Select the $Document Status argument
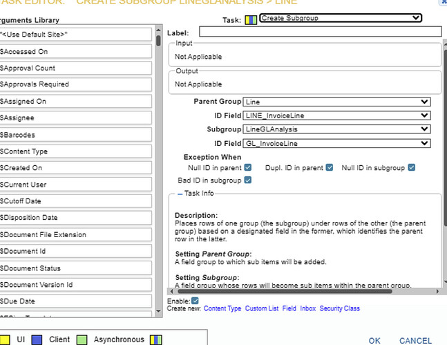The width and height of the screenshot is (447, 345). click(75, 268)
